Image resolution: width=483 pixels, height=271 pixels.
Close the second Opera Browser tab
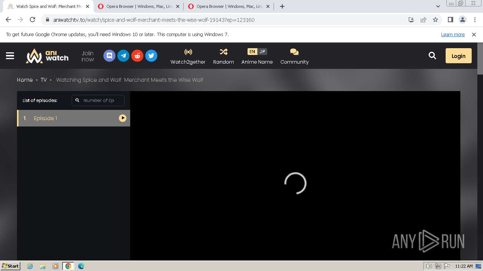click(x=268, y=6)
